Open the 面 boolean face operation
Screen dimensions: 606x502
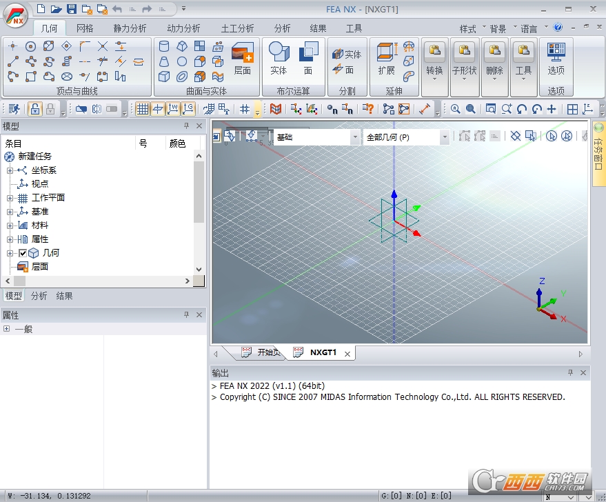[308, 59]
